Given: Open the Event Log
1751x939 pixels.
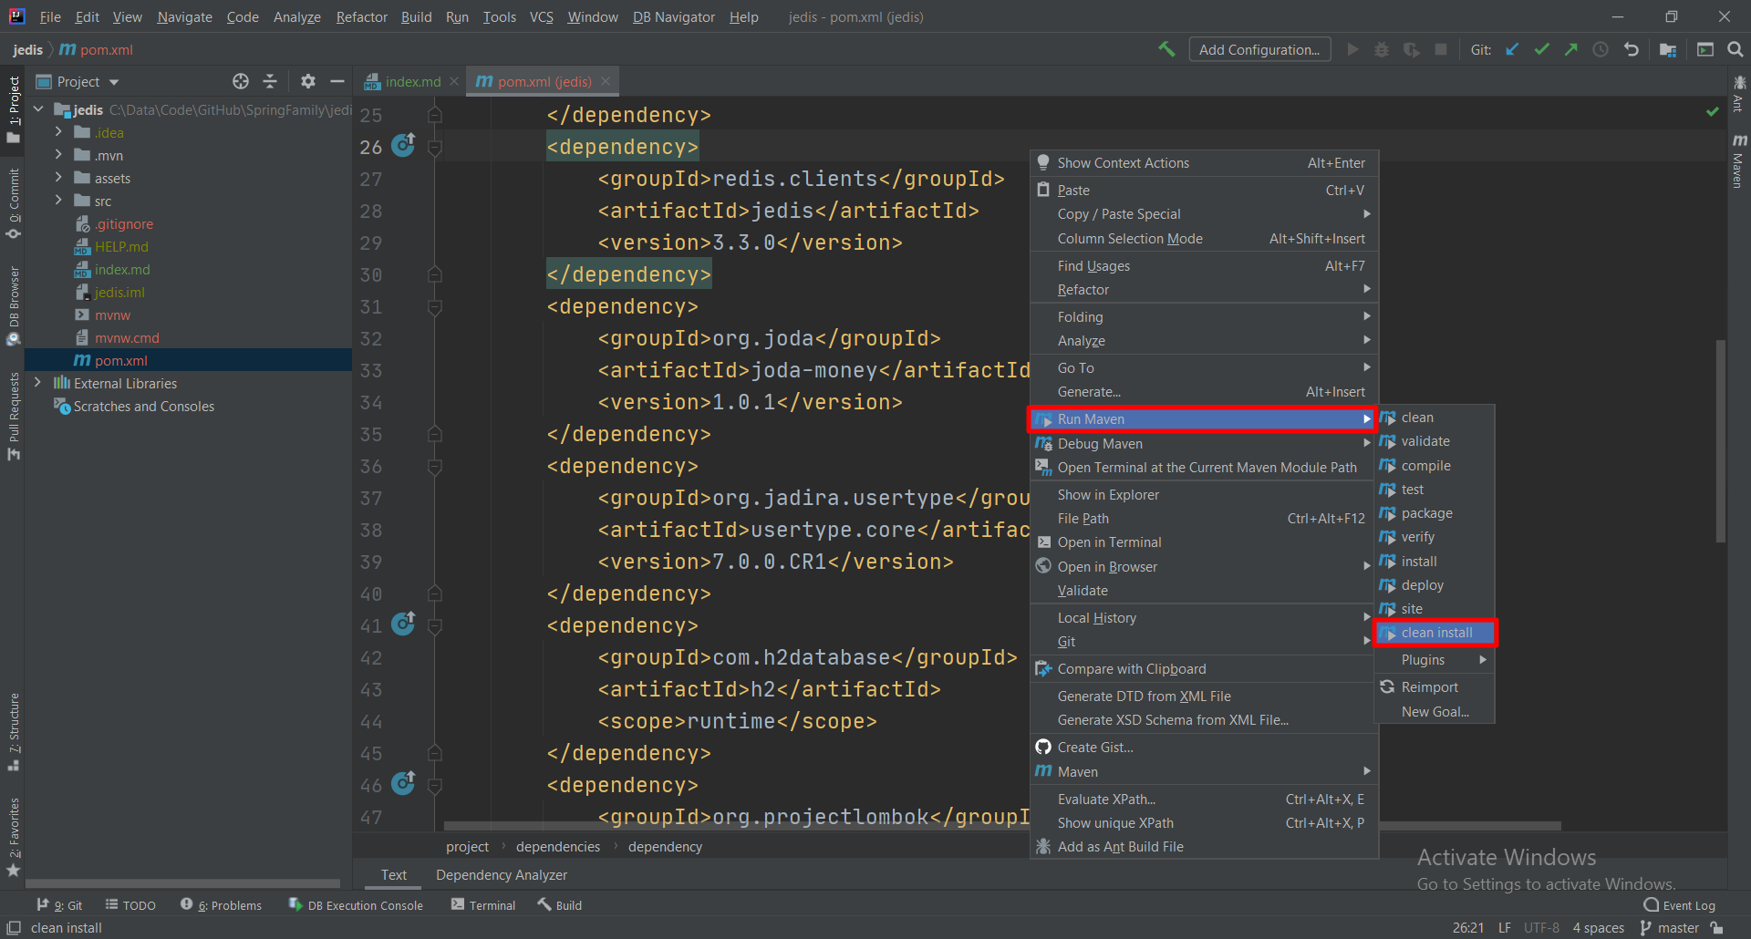Looking at the screenshot, I should (x=1679, y=905).
